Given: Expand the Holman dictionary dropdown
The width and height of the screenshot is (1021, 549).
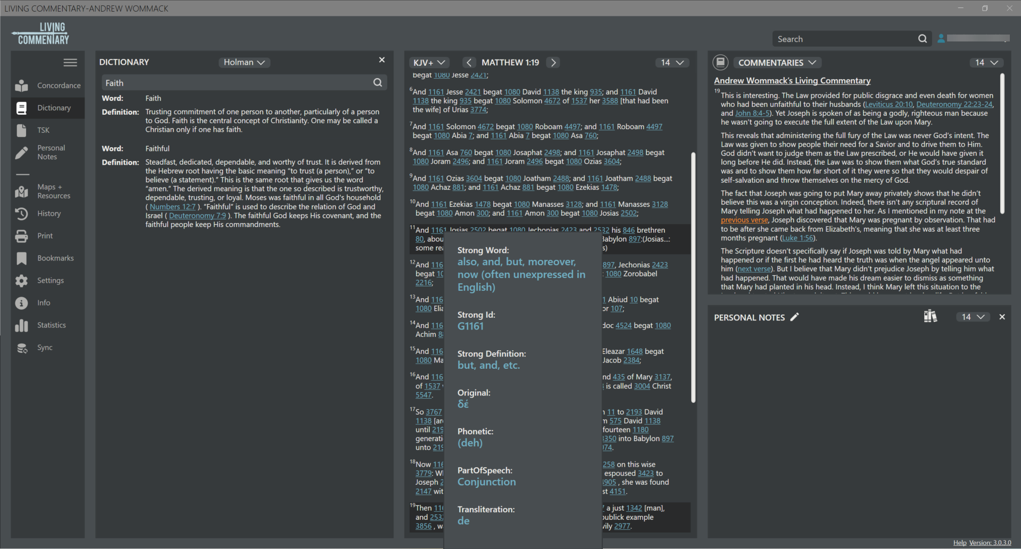Looking at the screenshot, I should [244, 63].
